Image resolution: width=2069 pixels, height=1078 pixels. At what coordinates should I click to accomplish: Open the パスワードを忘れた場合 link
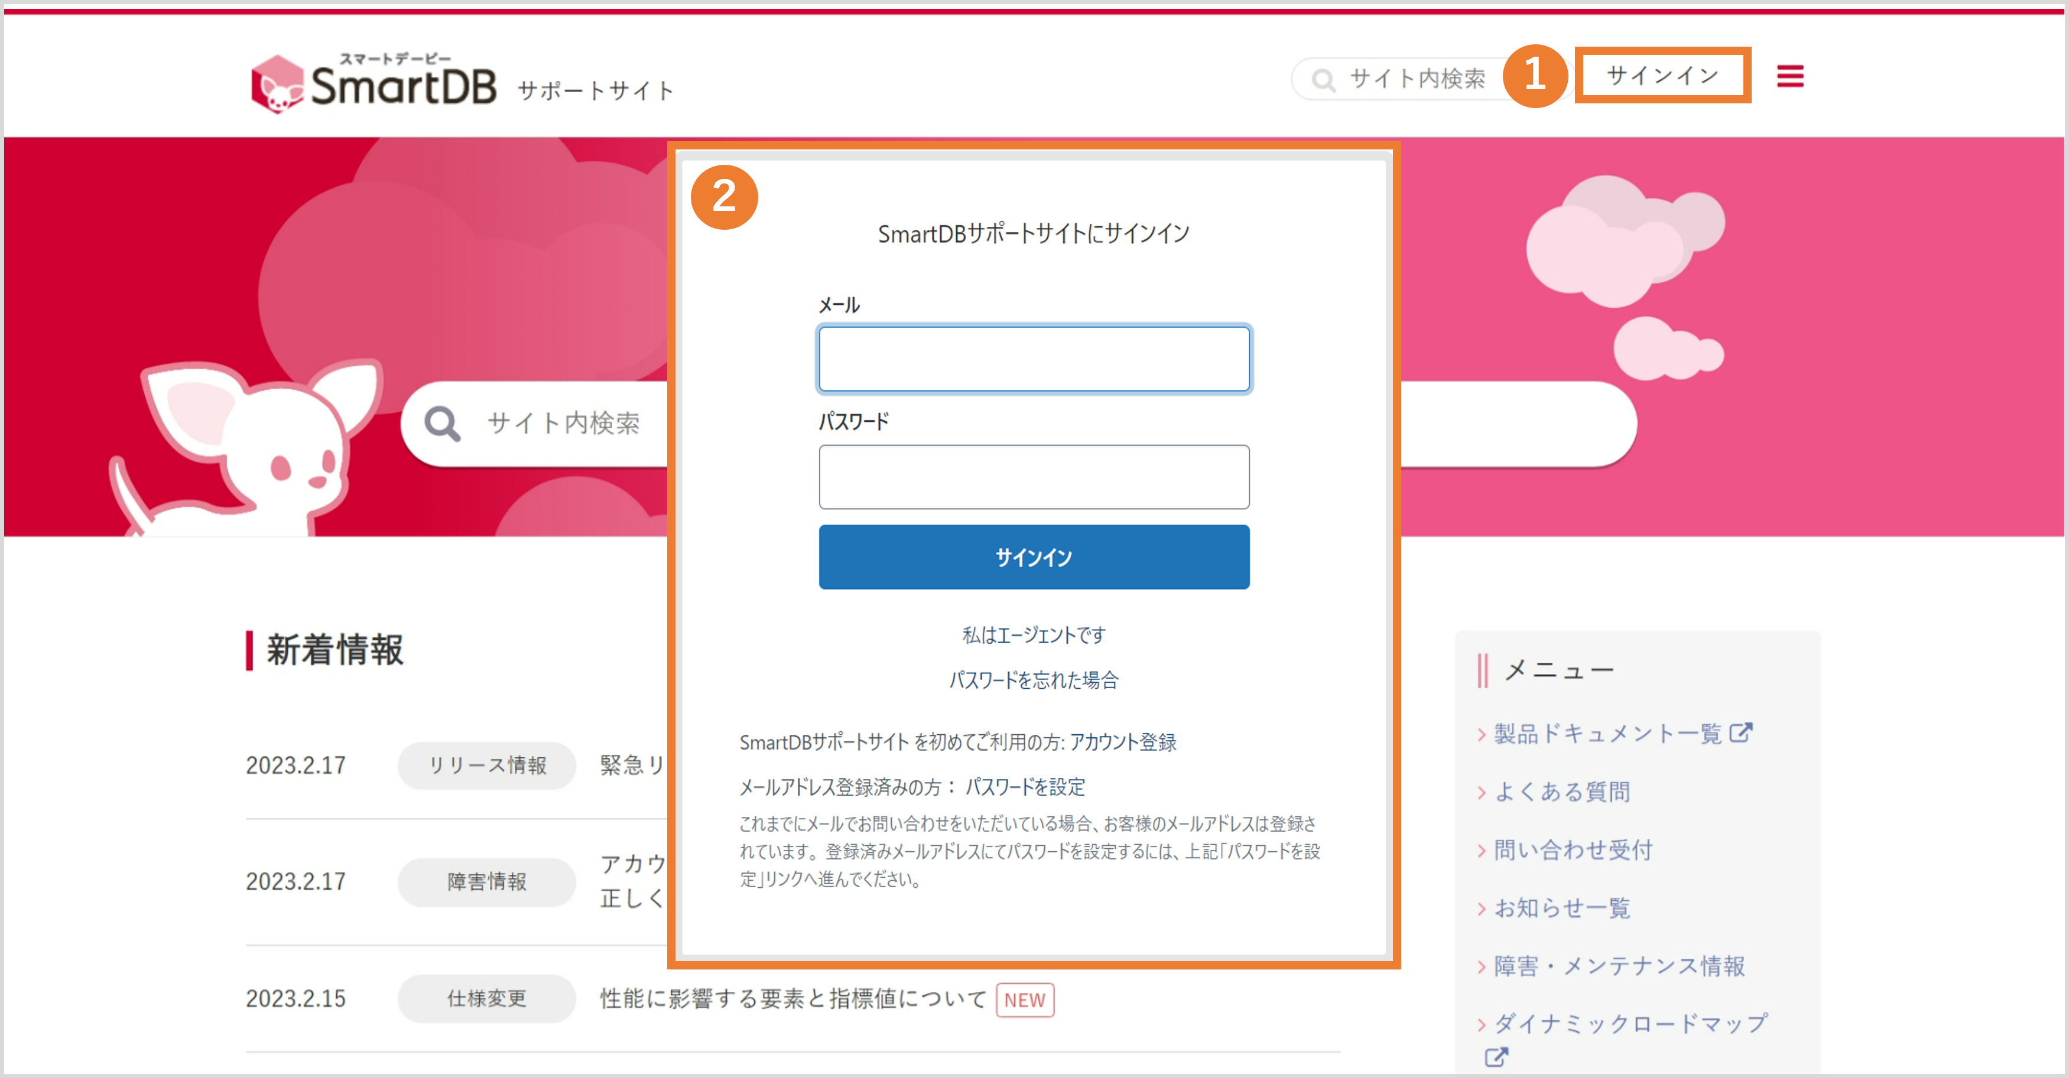[1034, 680]
